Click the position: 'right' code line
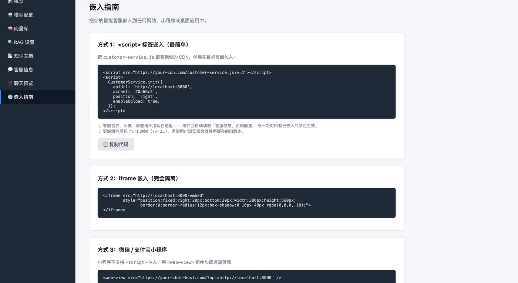518x283 pixels. coord(135,96)
